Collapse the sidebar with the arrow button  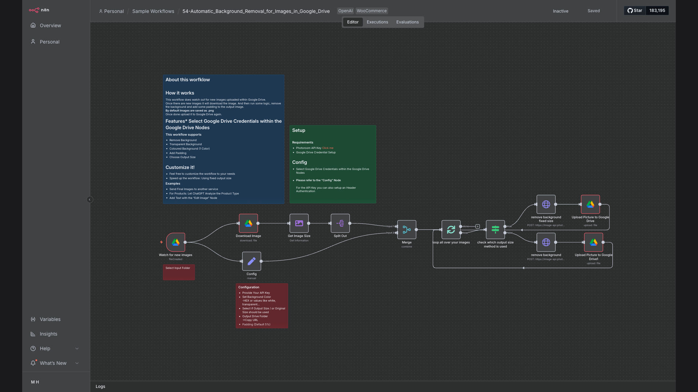coord(90,200)
